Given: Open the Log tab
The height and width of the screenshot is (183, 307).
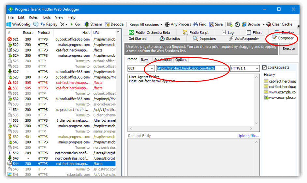Looking at the screenshot, I should click(x=228, y=33).
